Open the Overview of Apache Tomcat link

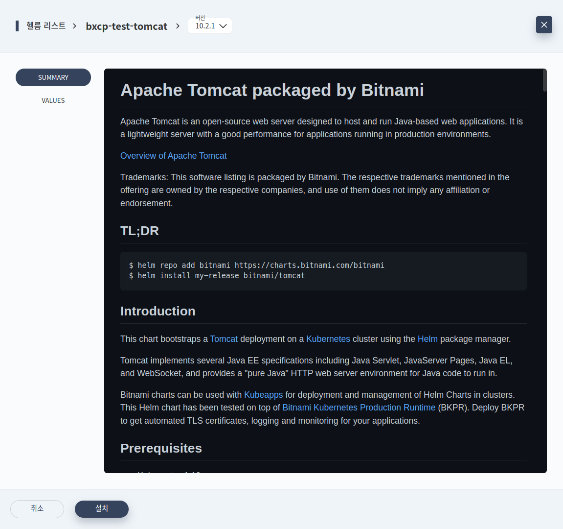pyautogui.click(x=174, y=156)
